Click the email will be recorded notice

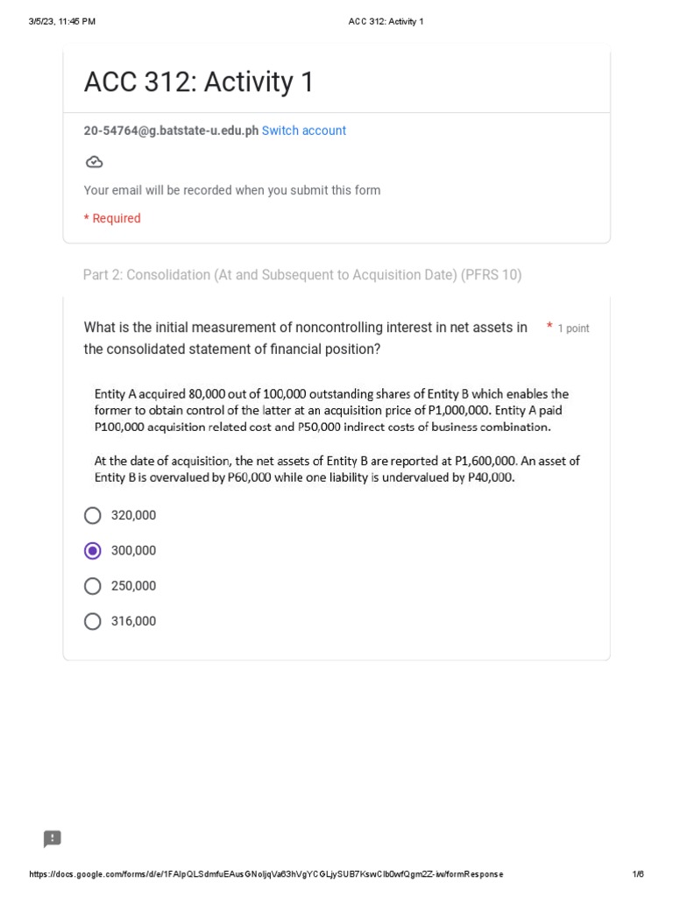(232, 190)
